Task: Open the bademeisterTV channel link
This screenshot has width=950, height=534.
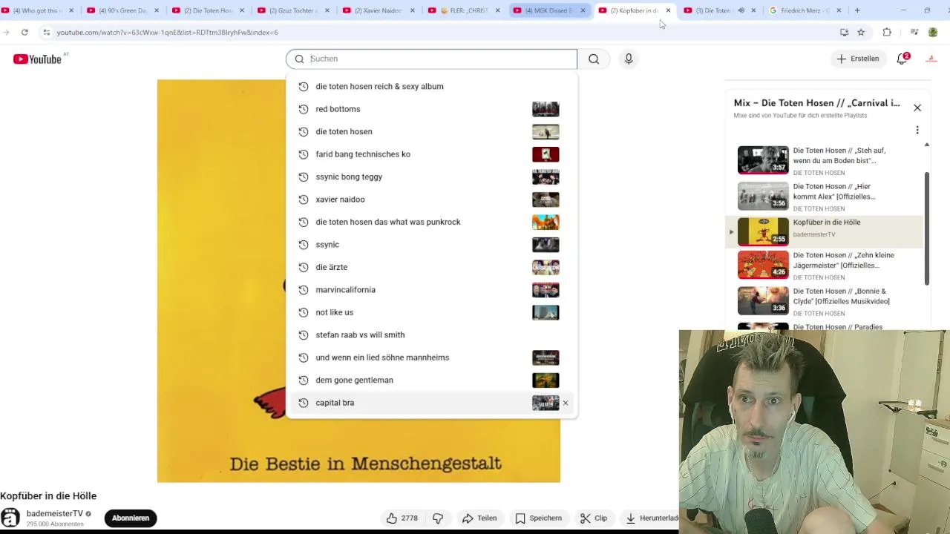Action: [55, 513]
